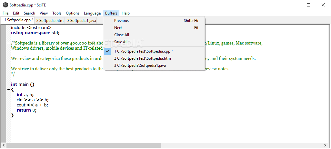Screen dimensions: 331x149
Task: Collapse the main function fold marker
Action: point(8,89)
